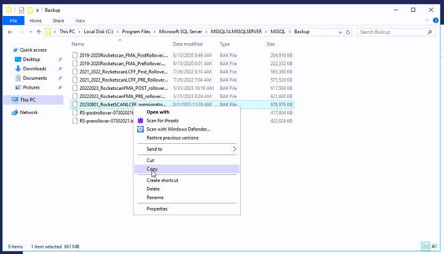Image resolution: width=444 pixels, height=254 pixels.
Task: Click the blue Help icon
Action: point(435,20)
